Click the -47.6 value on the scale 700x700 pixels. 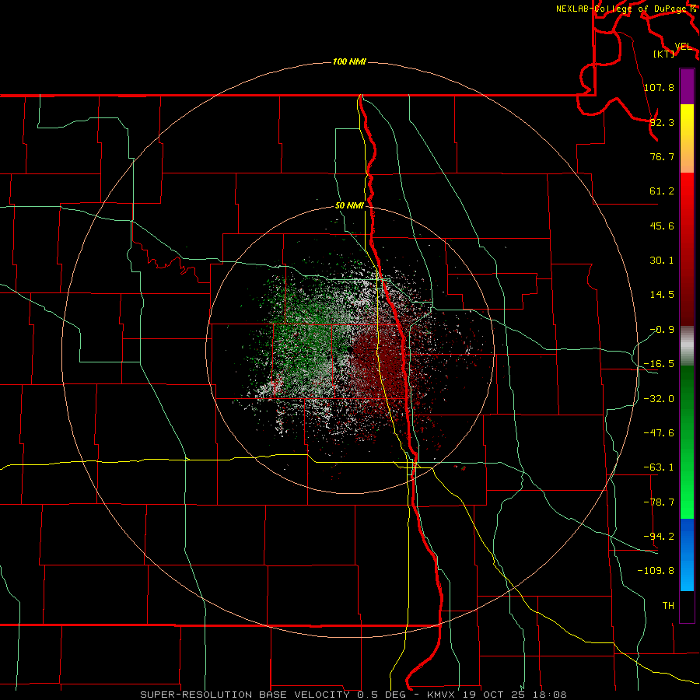659,433
